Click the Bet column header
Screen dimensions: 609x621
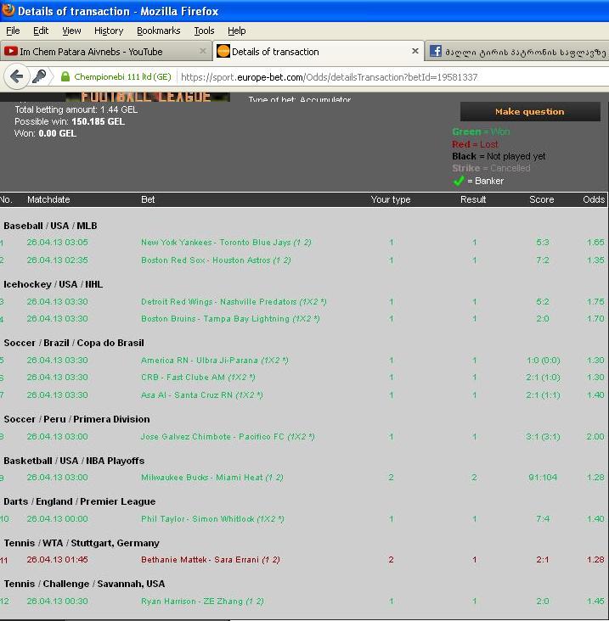click(x=148, y=199)
